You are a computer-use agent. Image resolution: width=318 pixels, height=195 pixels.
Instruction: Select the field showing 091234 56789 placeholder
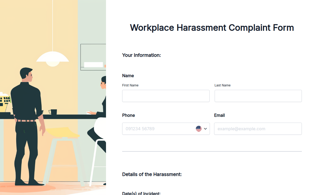tap(159, 129)
